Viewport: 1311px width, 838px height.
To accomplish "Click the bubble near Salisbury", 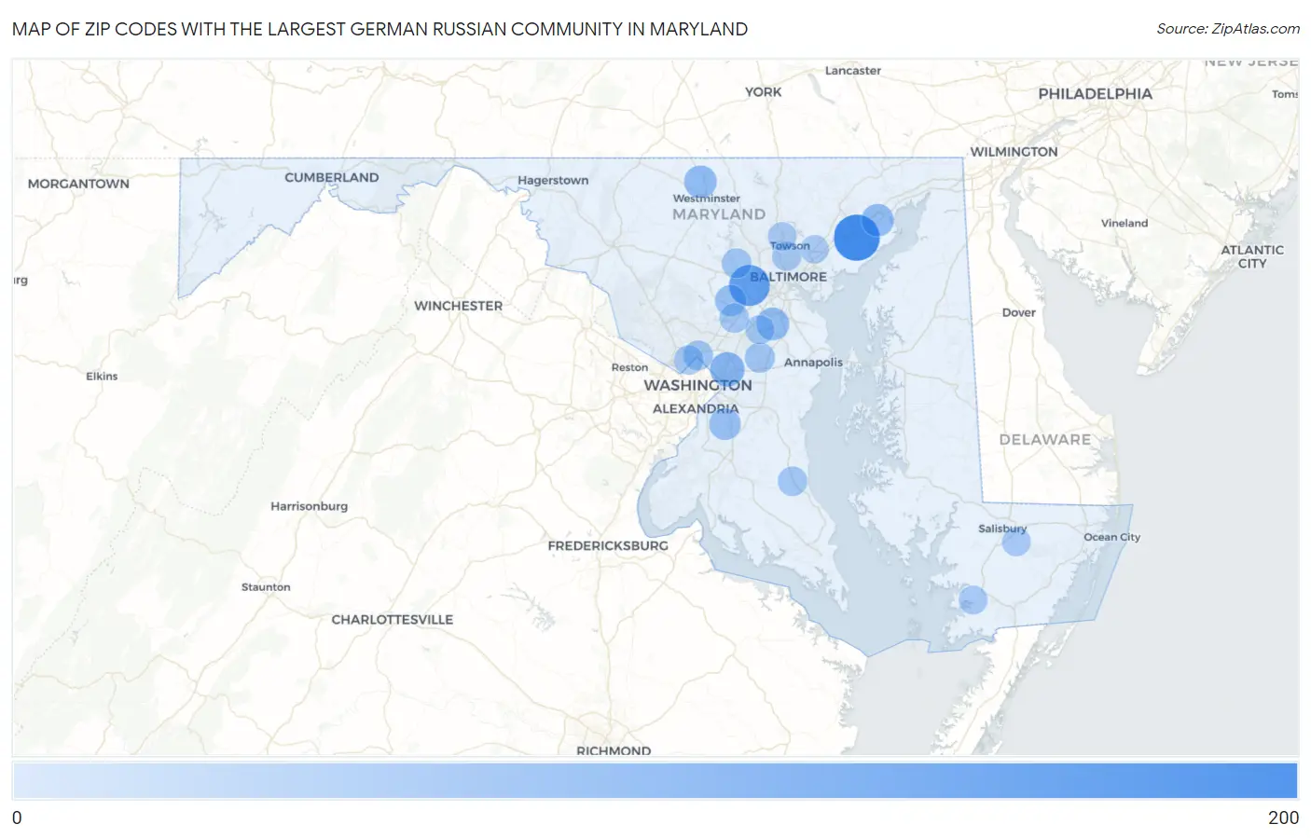I will (1016, 542).
